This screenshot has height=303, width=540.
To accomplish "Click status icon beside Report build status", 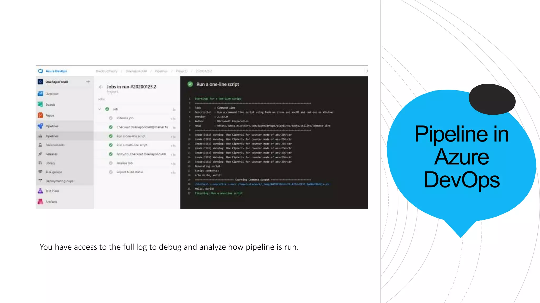I will pos(111,172).
